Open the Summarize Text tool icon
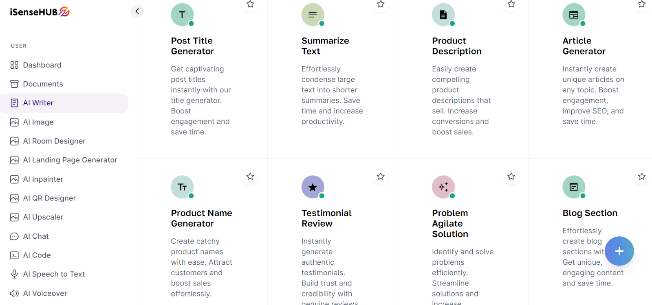Screen dimensions: 652x305 [x=313, y=15]
